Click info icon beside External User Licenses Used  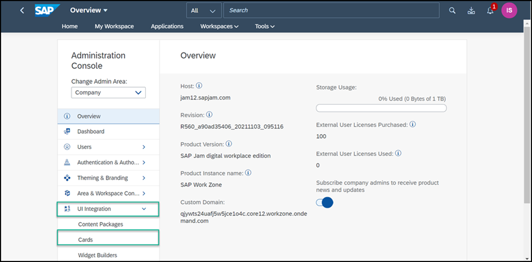point(398,153)
